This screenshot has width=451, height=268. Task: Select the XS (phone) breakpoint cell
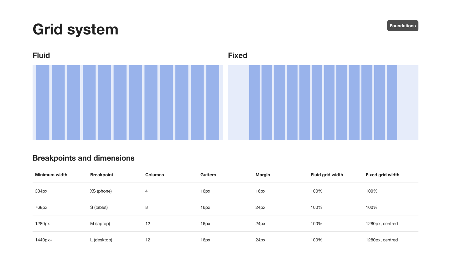coord(101,191)
